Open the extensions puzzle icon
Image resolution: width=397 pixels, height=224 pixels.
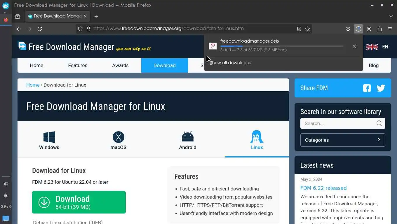pyautogui.click(x=379, y=29)
